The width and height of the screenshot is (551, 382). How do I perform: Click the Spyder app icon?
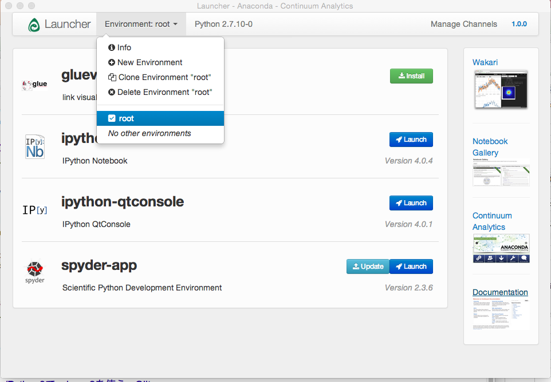35,272
